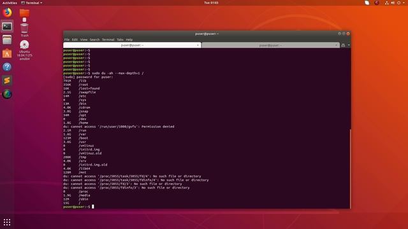The width and height of the screenshot is (408, 229).
Task: Click the Activities button
Action: coord(10,3)
